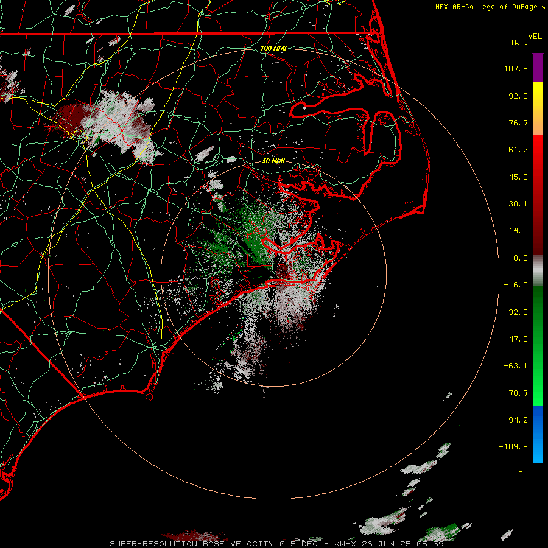Click the VEL legend title
The width and height of the screenshot is (548, 548).
[535, 37]
